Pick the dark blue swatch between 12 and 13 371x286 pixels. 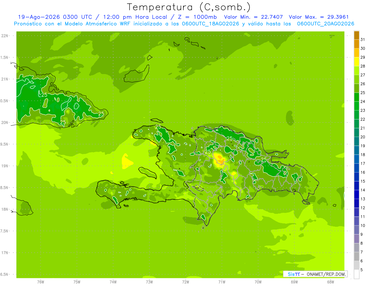point(356,203)
